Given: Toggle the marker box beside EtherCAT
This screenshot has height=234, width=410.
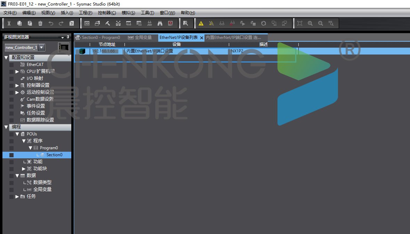Looking at the screenshot, I should tap(11, 65).
